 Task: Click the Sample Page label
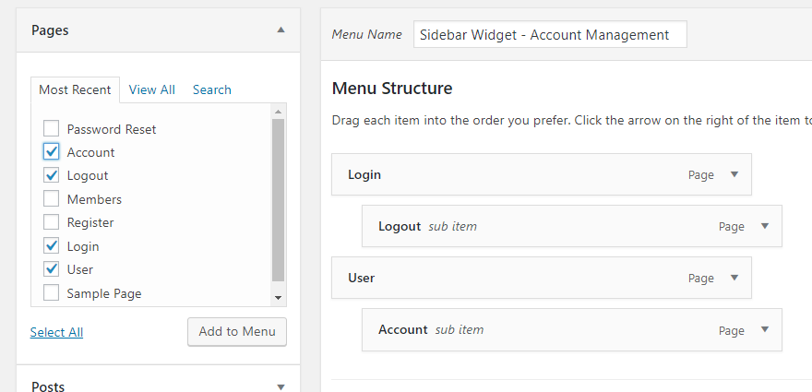(104, 293)
